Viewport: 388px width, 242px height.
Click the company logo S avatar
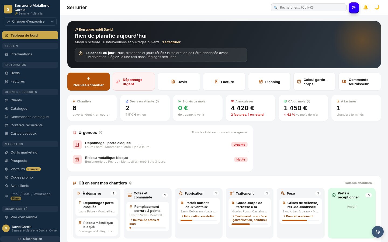point(8,9)
